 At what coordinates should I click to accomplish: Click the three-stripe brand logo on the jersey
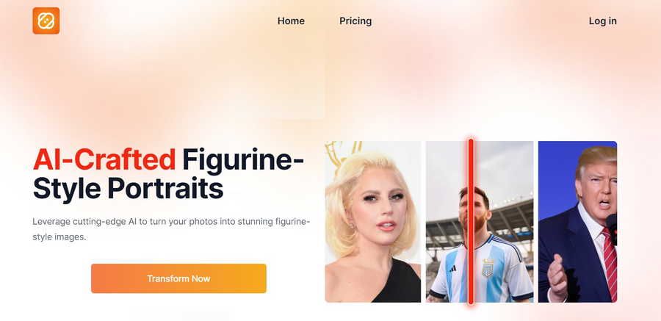tap(452, 268)
